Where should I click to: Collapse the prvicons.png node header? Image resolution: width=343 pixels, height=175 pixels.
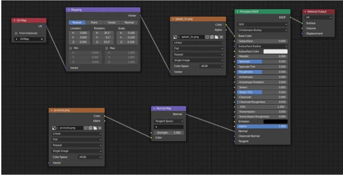[x=52, y=110]
